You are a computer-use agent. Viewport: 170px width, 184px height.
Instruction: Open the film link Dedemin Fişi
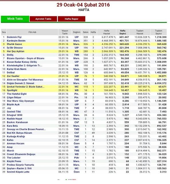pos(14,37)
